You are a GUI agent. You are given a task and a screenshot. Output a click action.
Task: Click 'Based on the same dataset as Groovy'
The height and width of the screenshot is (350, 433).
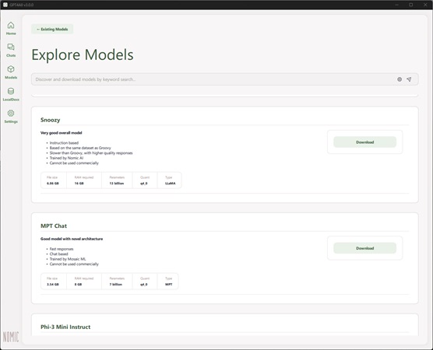80,148
